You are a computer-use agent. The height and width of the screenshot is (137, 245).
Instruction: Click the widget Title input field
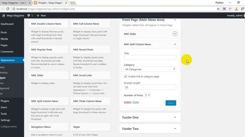click(150, 57)
